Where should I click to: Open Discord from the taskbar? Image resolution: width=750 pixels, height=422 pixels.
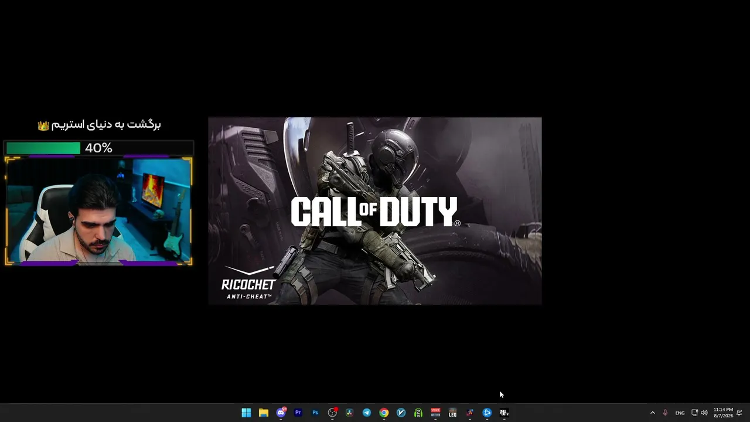click(x=281, y=413)
